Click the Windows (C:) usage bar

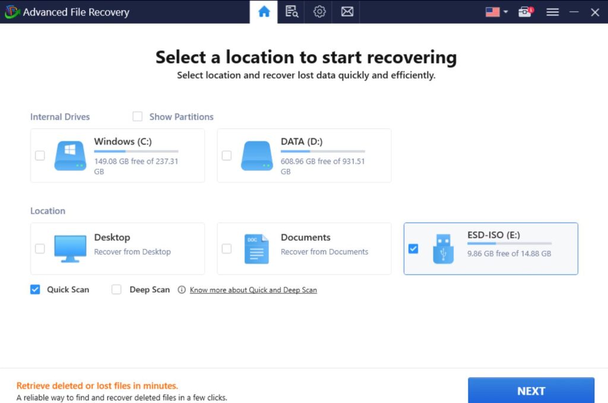coord(136,151)
